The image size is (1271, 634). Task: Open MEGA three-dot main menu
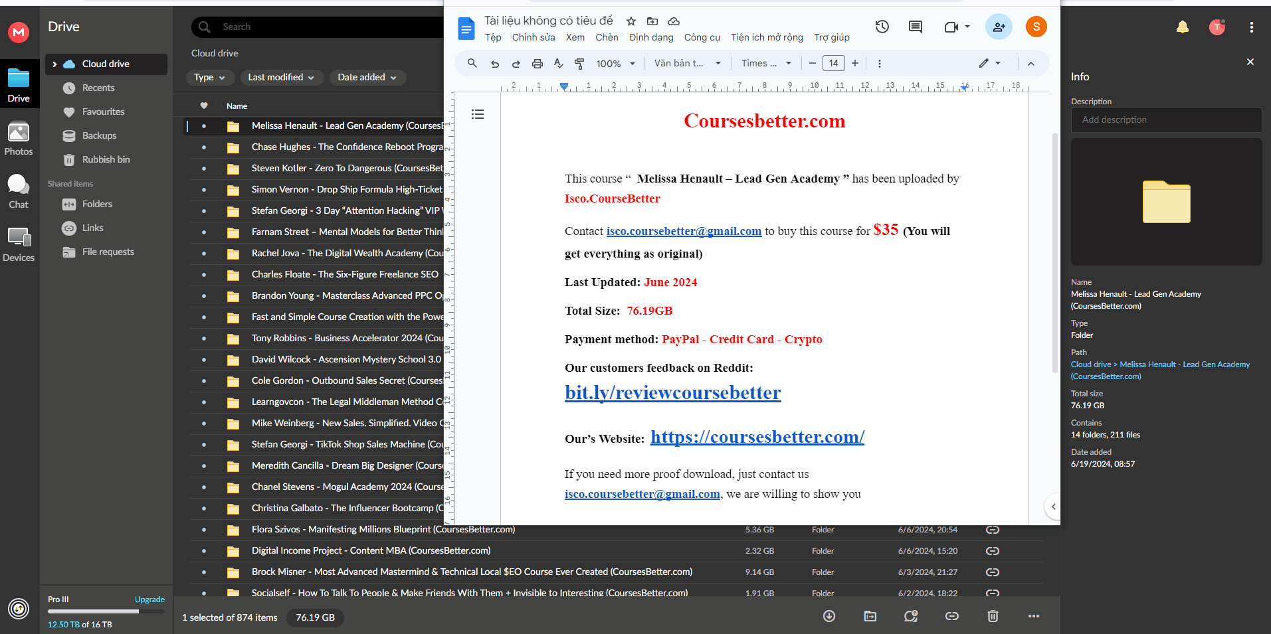[x=1252, y=27]
